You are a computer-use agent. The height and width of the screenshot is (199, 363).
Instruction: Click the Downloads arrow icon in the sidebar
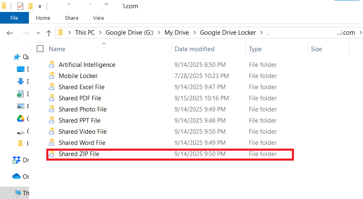coord(20,81)
